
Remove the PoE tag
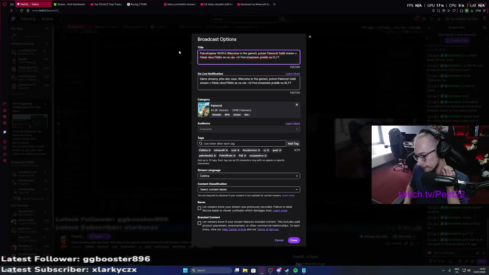click(245, 155)
